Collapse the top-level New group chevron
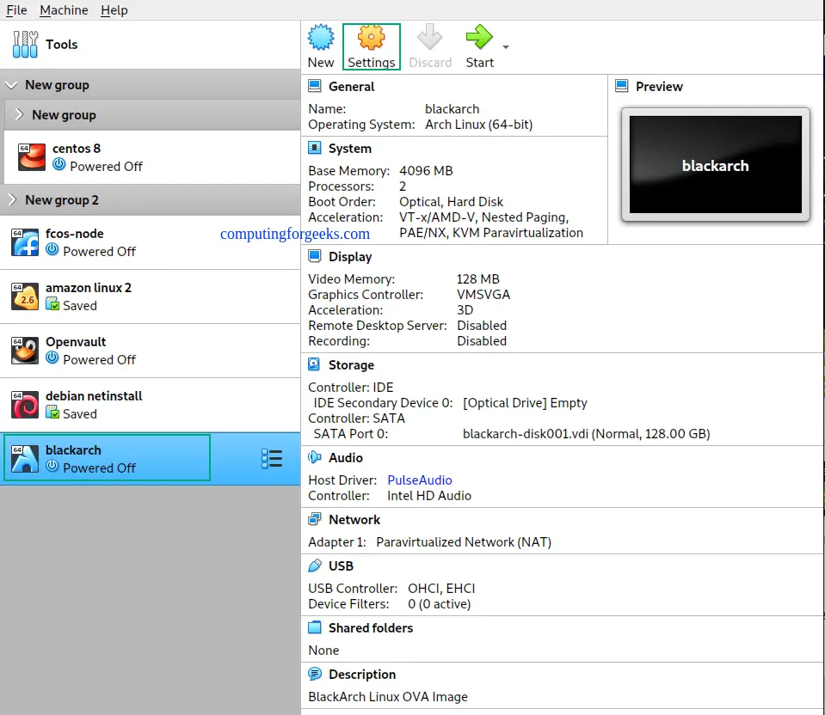 pyautogui.click(x=11, y=84)
